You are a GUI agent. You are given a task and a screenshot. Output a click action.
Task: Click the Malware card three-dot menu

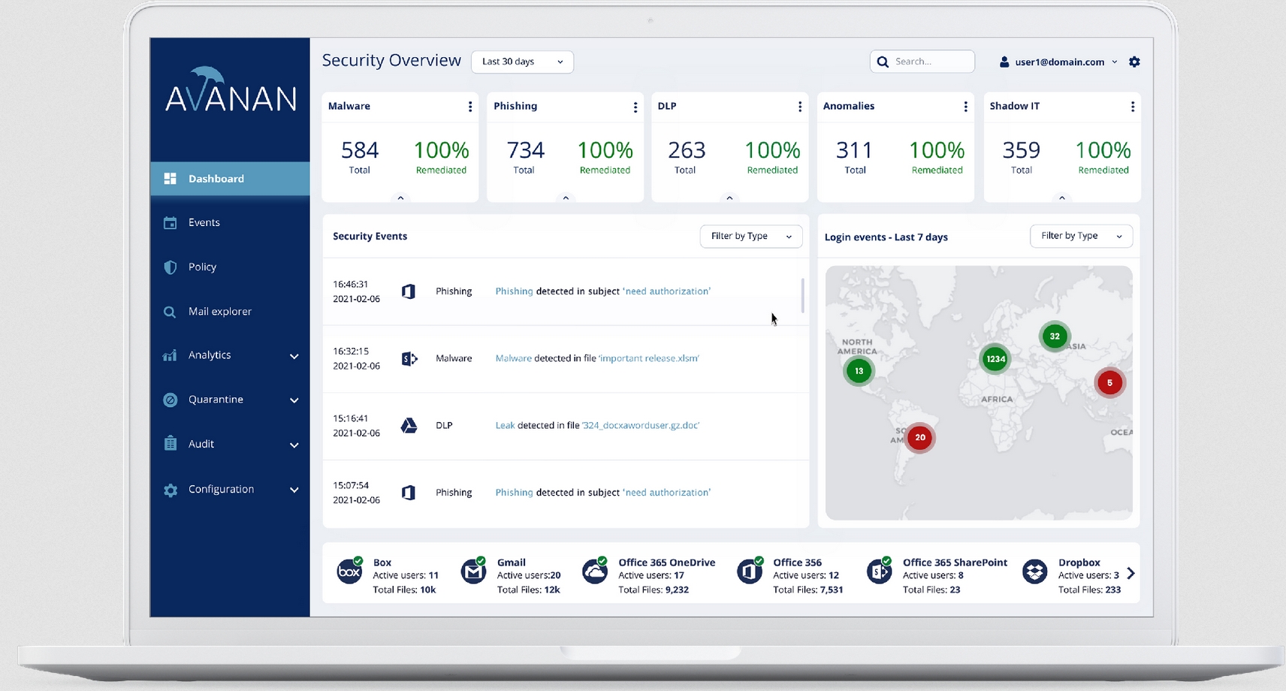tap(470, 107)
